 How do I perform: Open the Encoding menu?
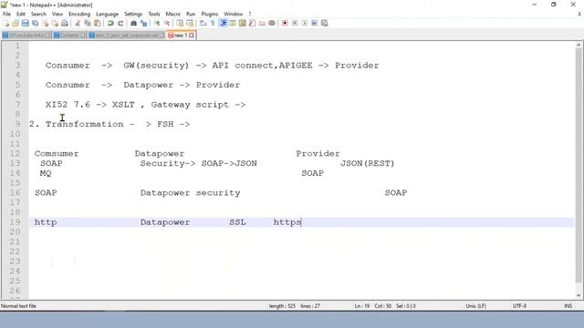[x=79, y=15]
